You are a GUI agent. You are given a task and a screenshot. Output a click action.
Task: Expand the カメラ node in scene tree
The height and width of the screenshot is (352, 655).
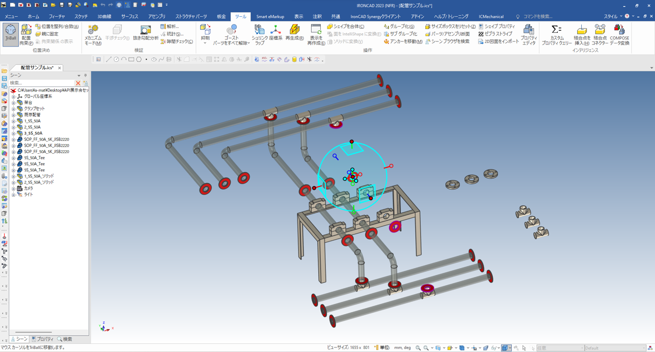pyautogui.click(x=14, y=189)
